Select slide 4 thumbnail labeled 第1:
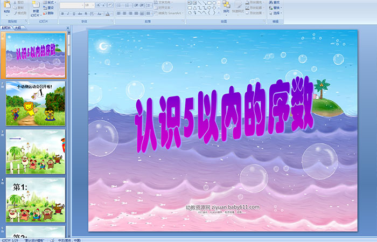This screenshot has height=242, width=377. click(36, 200)
